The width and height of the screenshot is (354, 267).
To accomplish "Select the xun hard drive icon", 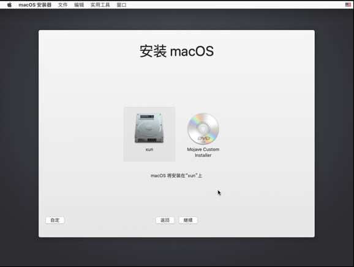I will click(149, 128).
